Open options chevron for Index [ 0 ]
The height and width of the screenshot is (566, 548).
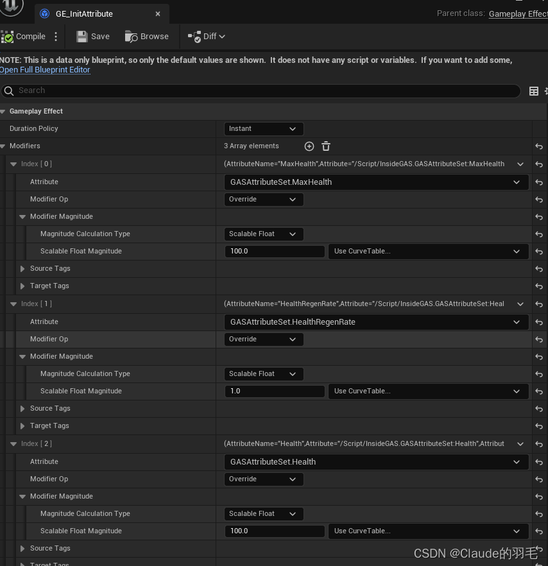pyautogui.click(x=520, y=164)
